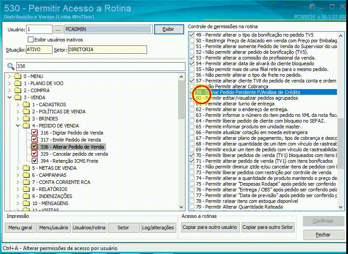Click the folder icon of 10 - MENSAGENS
This screenshot has height=254, width=348.
(x=26, y=203)
